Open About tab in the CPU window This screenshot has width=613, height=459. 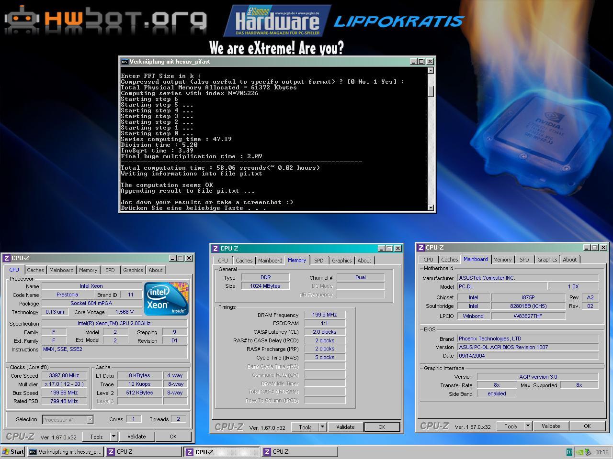(x=155, y=270)
